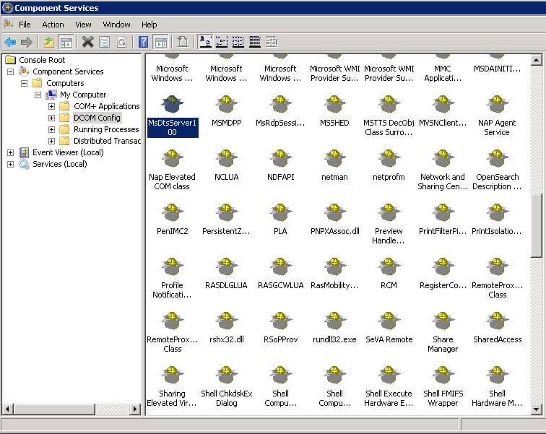Go up one level with folder icon
The height and width of the screenshot is (434, 546).
[x=48, y=43]
